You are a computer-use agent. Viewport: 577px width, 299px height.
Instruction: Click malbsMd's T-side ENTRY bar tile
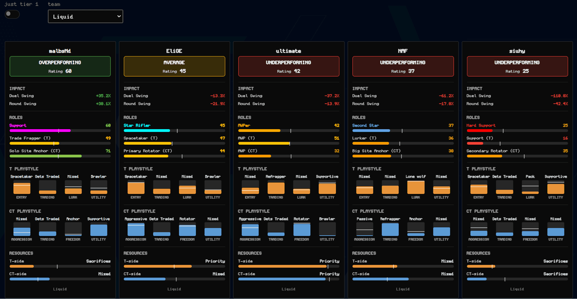click(x=22, y=187)
